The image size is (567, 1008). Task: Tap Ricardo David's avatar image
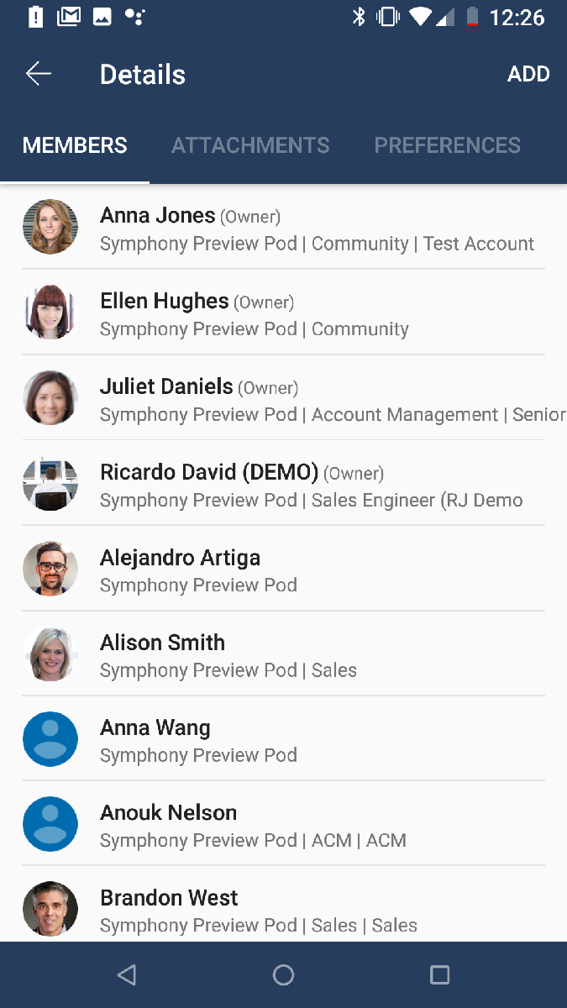[x=50, y=484]
